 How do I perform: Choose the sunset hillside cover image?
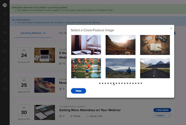pos(120,45)
